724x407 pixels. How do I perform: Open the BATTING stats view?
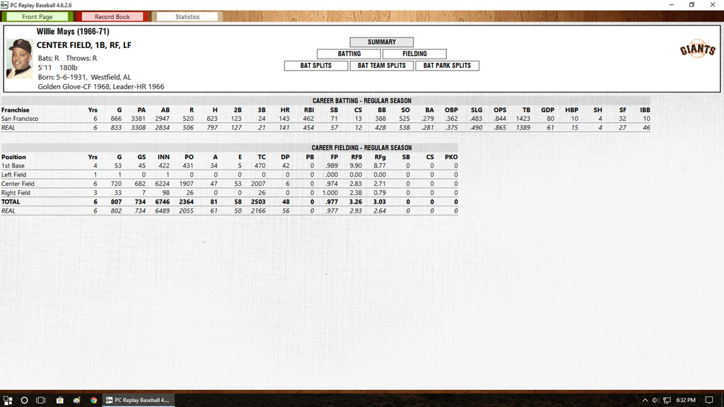(349, 54)
